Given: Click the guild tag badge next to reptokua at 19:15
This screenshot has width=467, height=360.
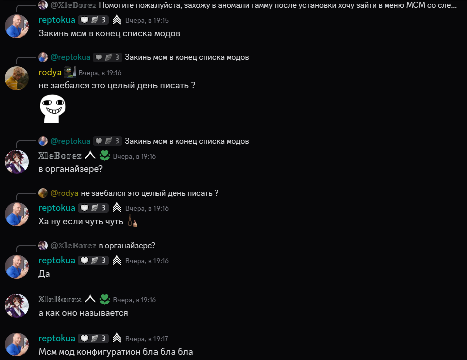Looking at the screenshot, I should coord(93,20).
